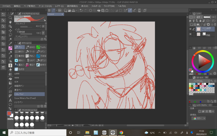This screenshot has height=136, width=217.
Task: Open the ファイル(F) menu
Action: pyautogui.click(x=6, y=6)
